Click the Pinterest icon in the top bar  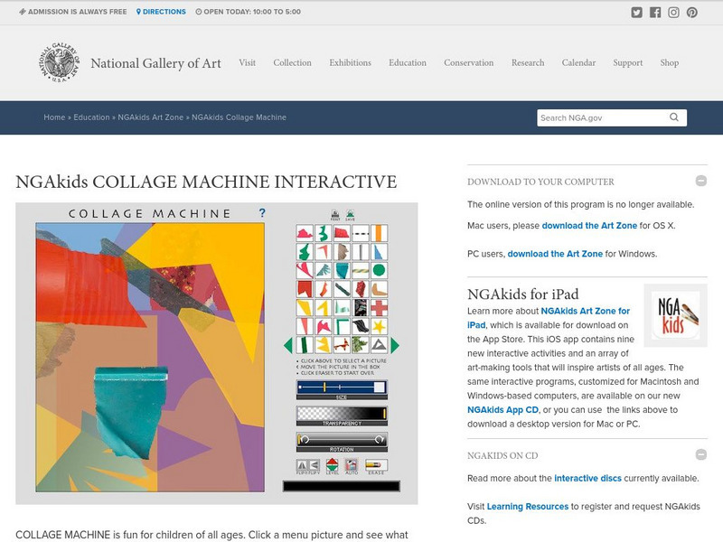[x=691, y=12]
